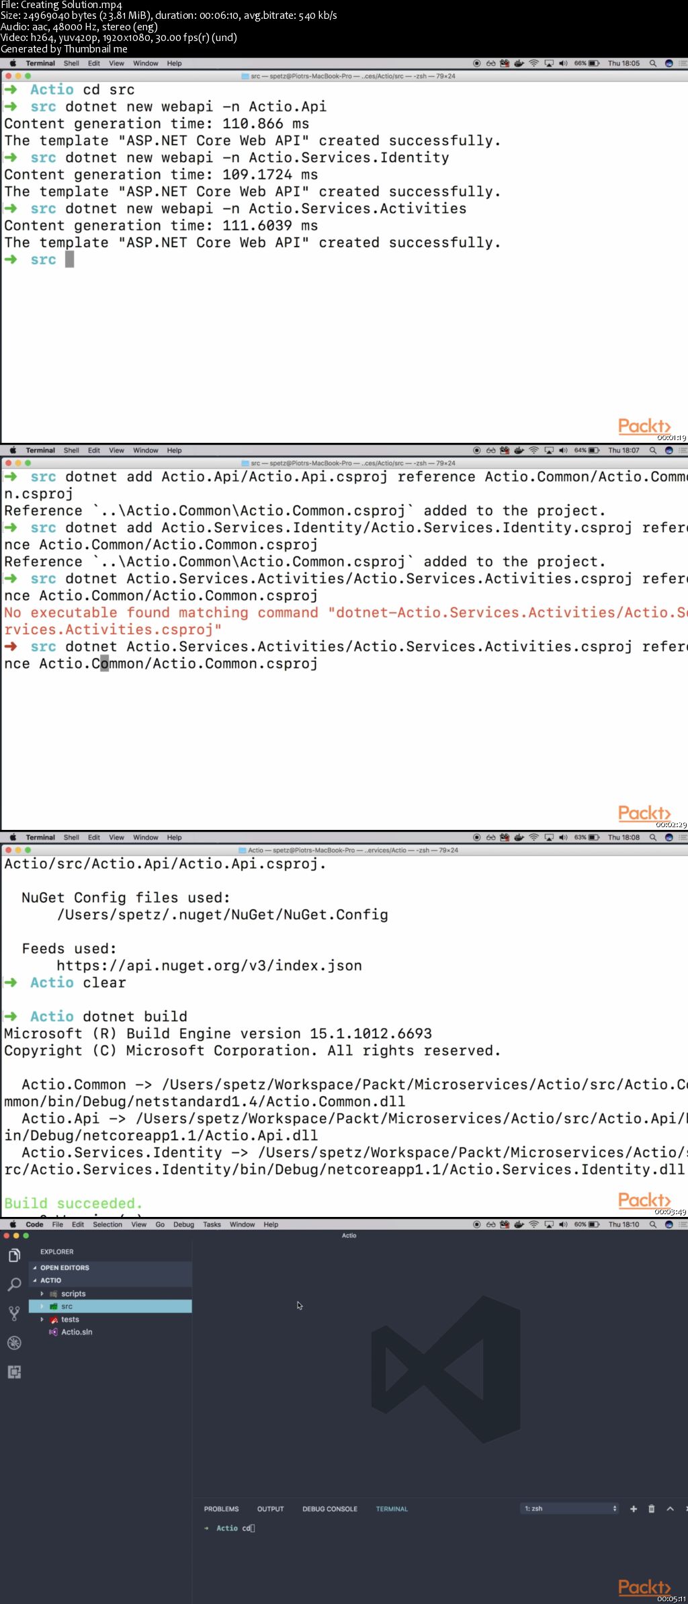Add a new terminal with the plus icon
This screenshot has height=1604, width=688.
click(633, 1509)
